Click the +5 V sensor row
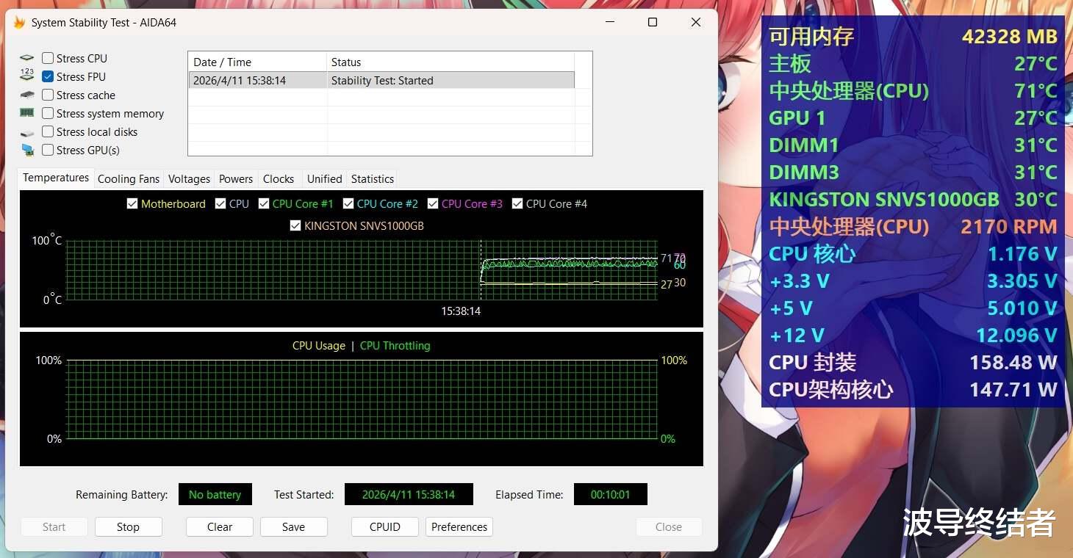 pyautogui.click(x=913, y=308)
